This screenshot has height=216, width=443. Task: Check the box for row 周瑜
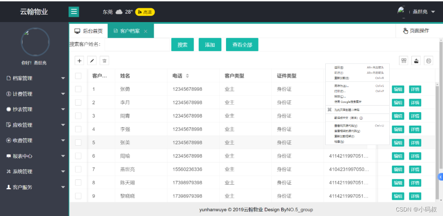point(78,156)
